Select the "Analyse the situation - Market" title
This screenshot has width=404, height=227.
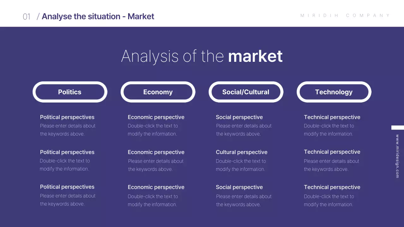coord(98,16)
